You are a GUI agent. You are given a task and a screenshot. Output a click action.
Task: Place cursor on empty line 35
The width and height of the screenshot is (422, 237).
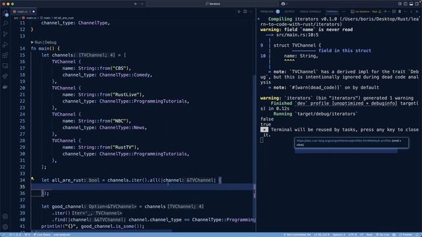pyautogui.click(x=142, y=187)
